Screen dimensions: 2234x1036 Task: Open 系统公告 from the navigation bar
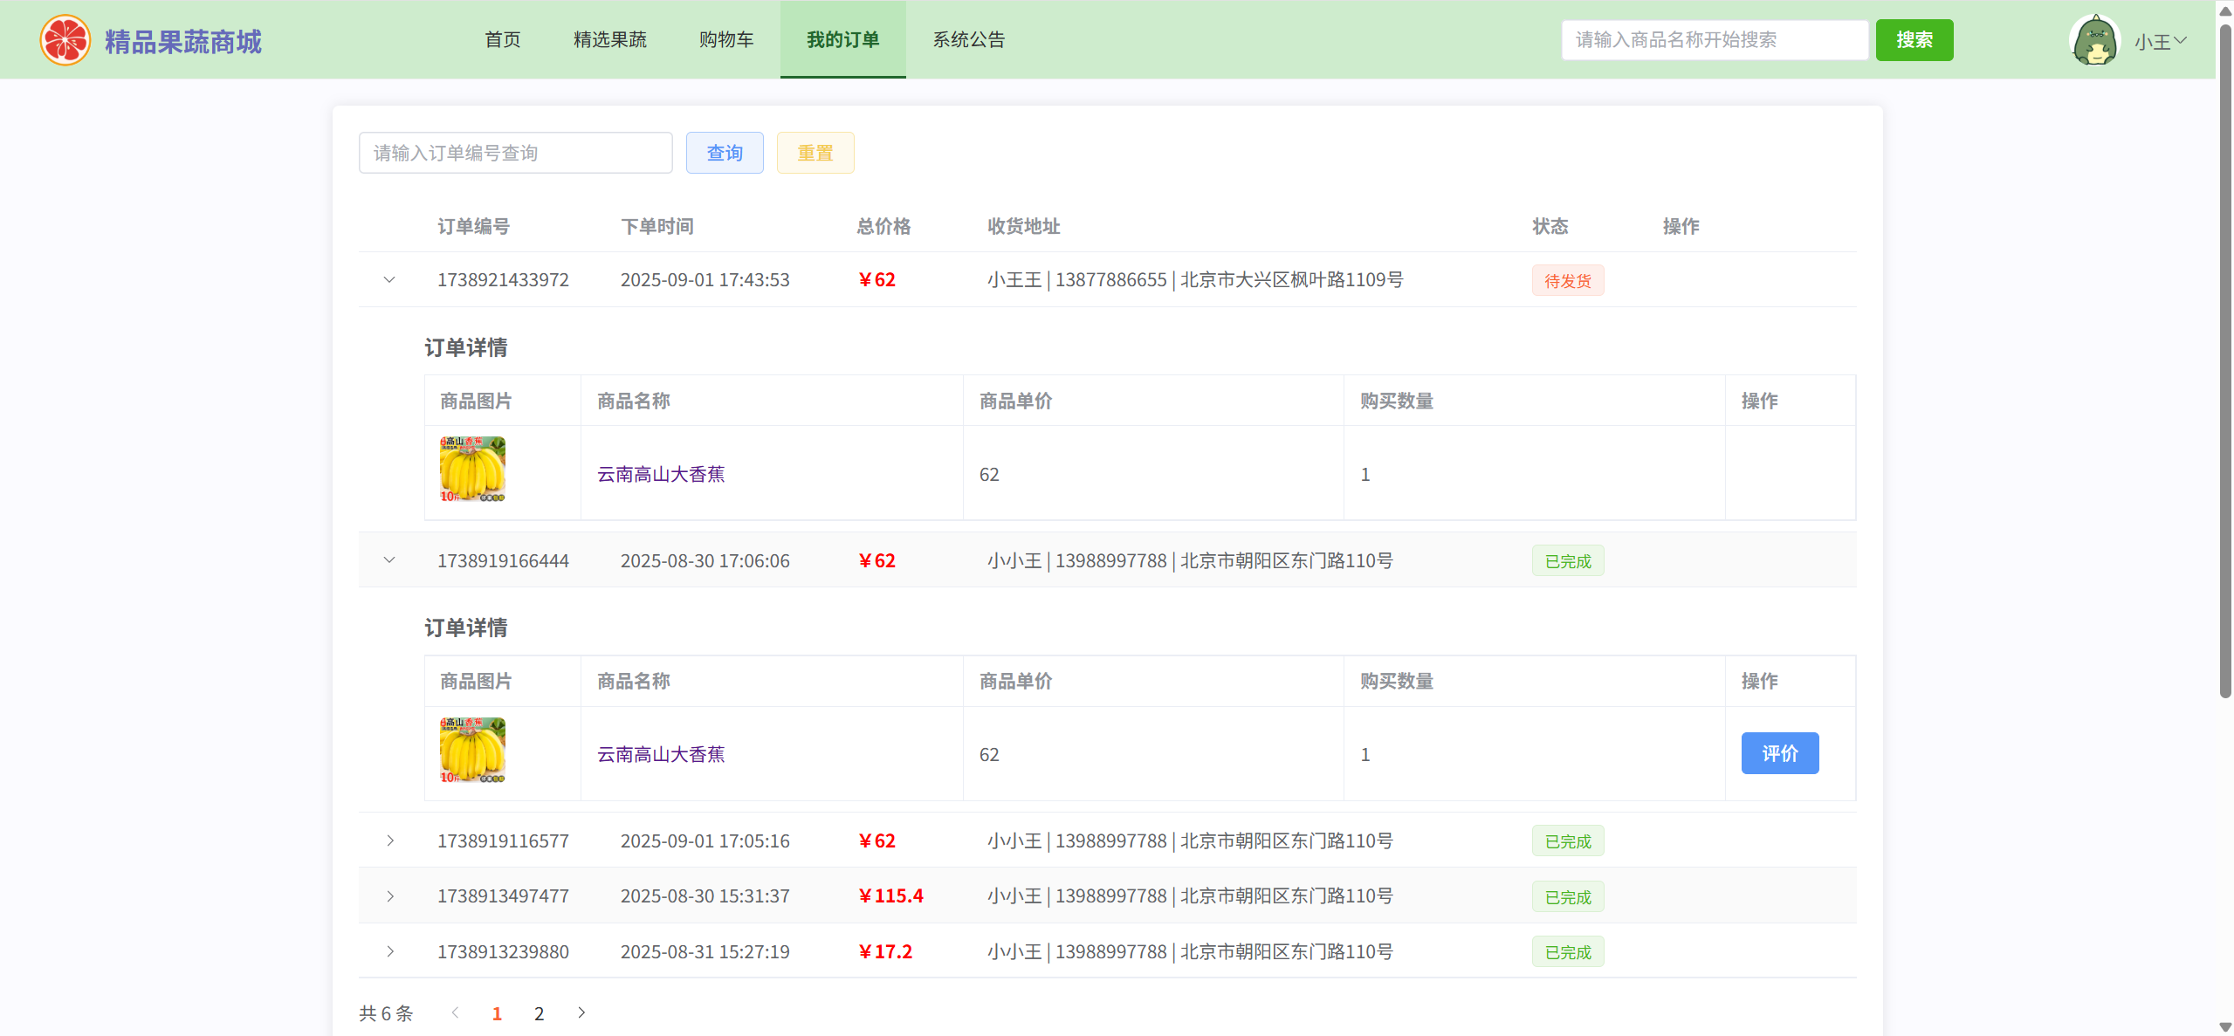pyautogui.click(x=968, y=40)
